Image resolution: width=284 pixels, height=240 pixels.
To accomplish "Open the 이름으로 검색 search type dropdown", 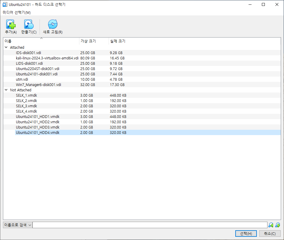I will click(x=18, y=225).
